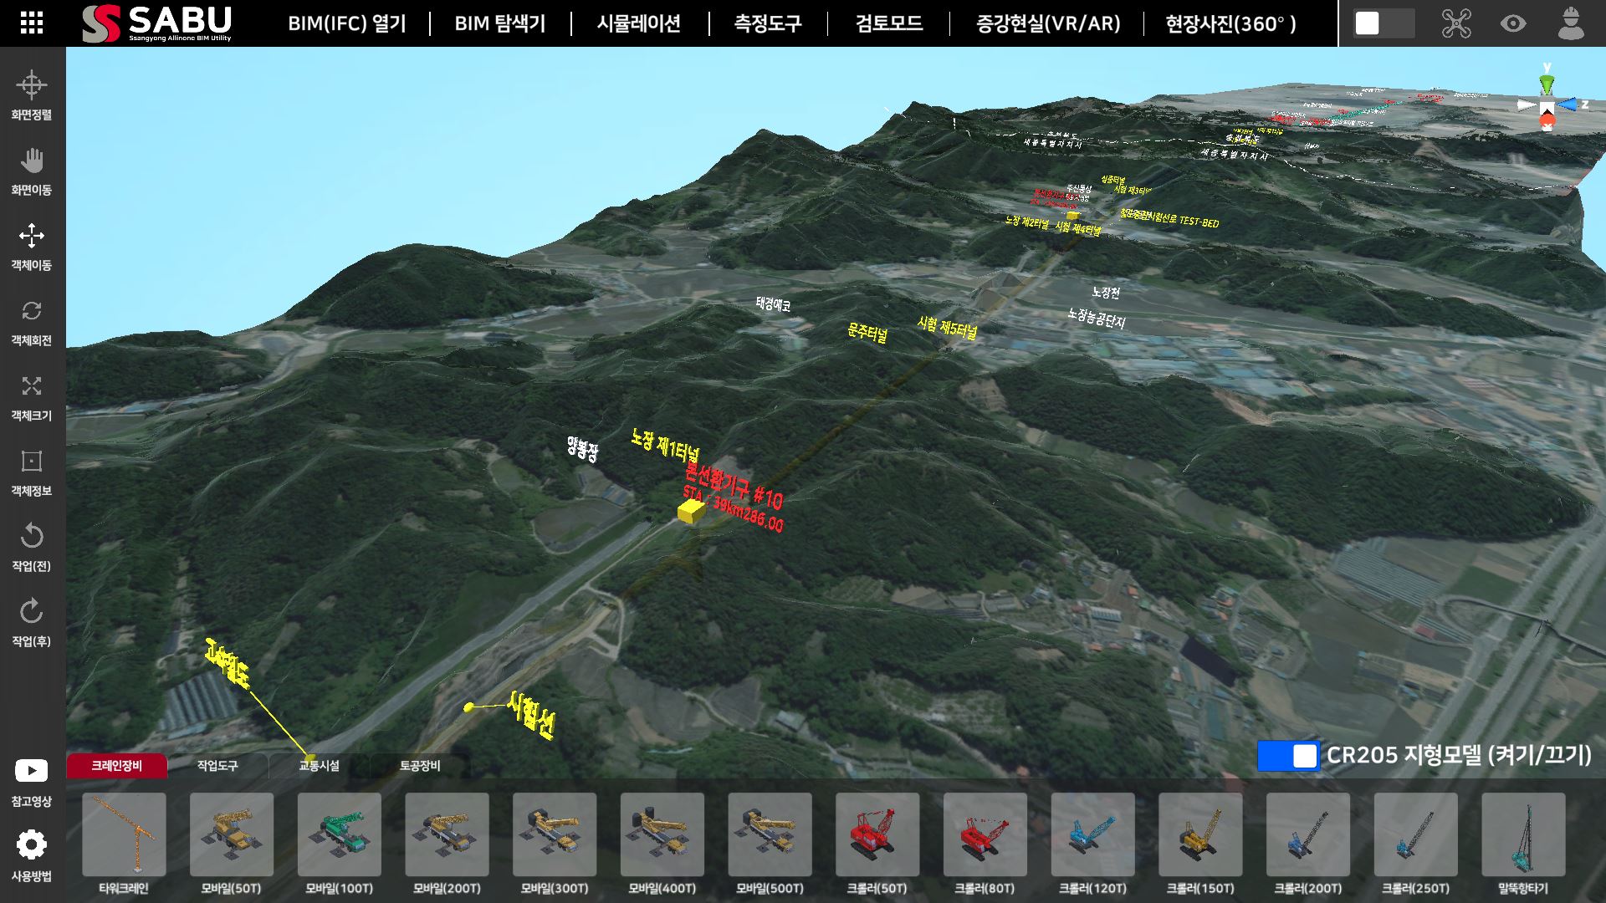1606x903 pixels.
Task: Click the 시험 제5터널 label
Action: 947,327
